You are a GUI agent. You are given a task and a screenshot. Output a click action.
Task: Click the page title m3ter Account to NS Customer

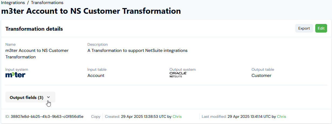[x=91, y=11]
